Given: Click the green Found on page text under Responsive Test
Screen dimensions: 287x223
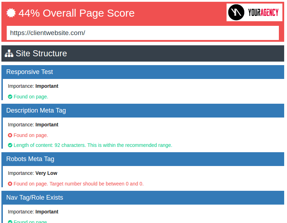Looking at the screenshot, I should [31, 97].
